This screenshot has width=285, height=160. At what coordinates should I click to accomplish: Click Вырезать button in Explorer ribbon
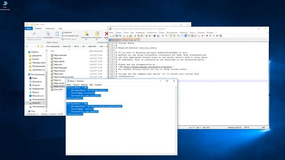click(x=67, y=32)
